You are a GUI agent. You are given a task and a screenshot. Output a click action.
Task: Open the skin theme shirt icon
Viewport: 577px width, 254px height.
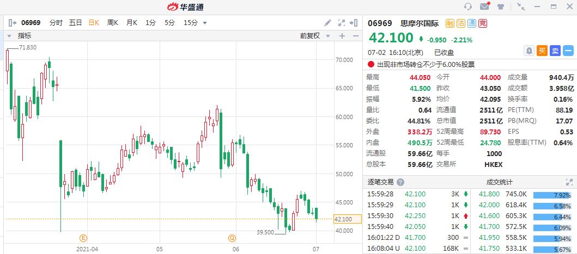point(501,7)
